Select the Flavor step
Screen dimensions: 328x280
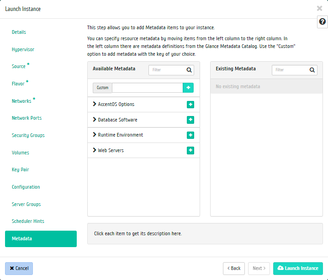[18, 84]
